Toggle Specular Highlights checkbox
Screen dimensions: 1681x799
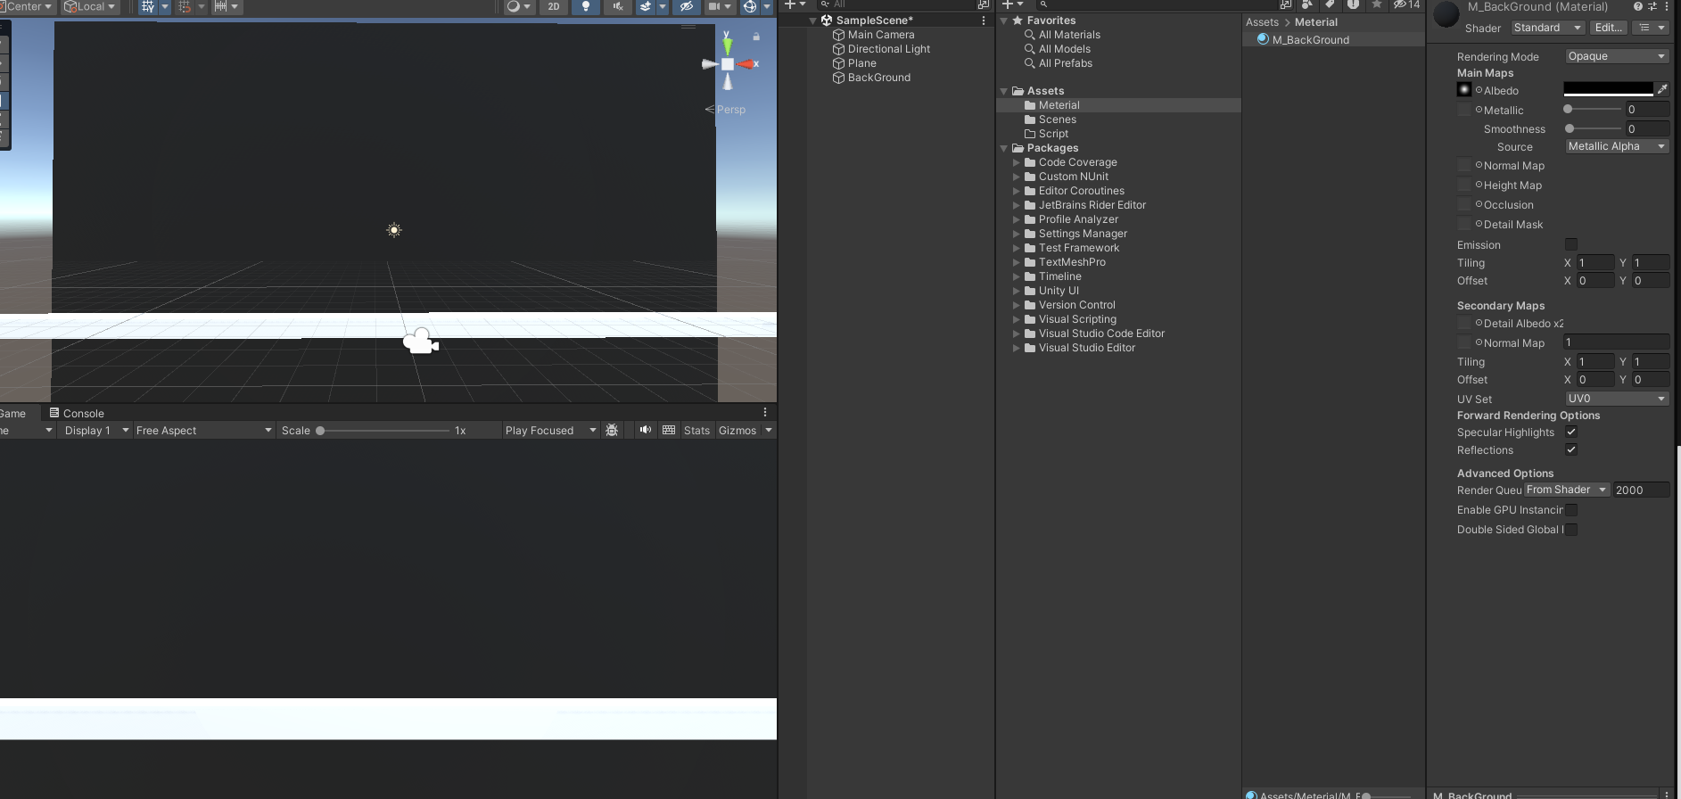coord(1571,432)
